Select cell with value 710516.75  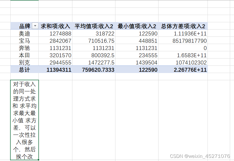94,41
